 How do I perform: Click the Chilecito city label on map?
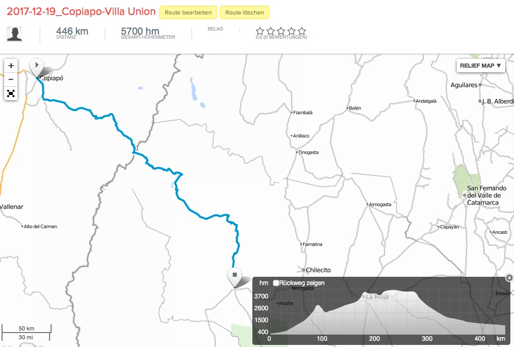[x=318, y=270]
